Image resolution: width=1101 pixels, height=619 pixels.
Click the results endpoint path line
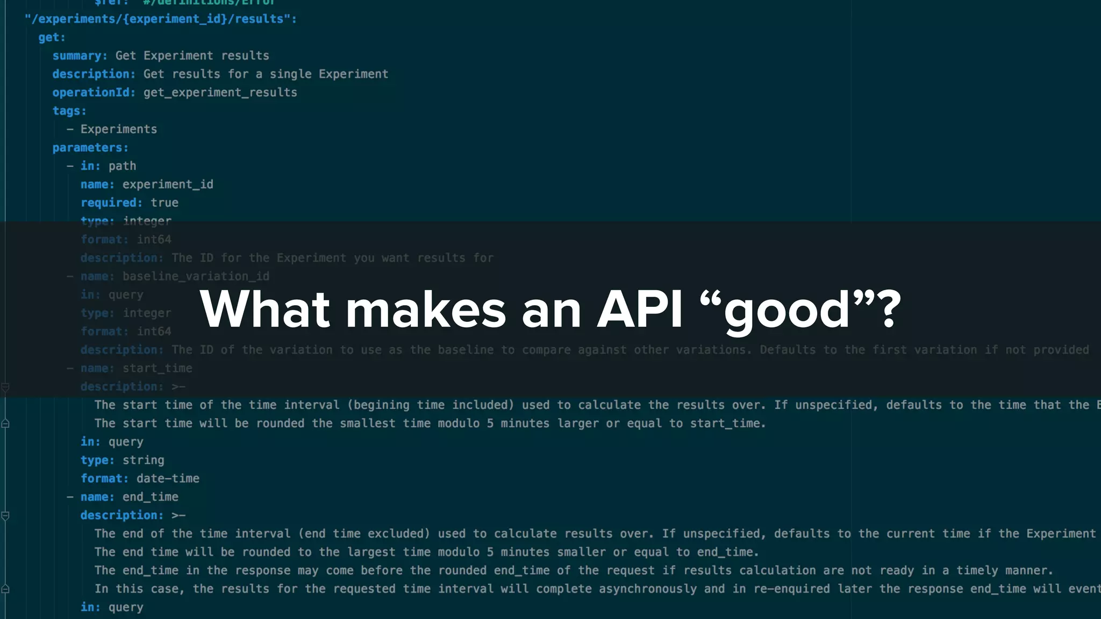pos(161,19)
